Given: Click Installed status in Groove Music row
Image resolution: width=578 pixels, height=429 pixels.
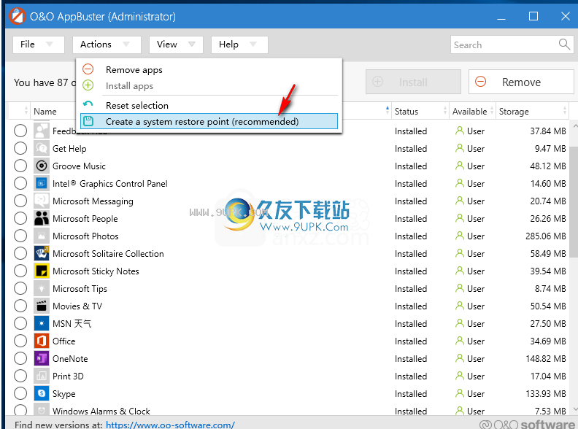Looking at the screenshot, I should (411, 166).
